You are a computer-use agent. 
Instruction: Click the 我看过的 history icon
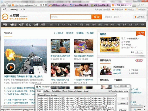(113, 10)
